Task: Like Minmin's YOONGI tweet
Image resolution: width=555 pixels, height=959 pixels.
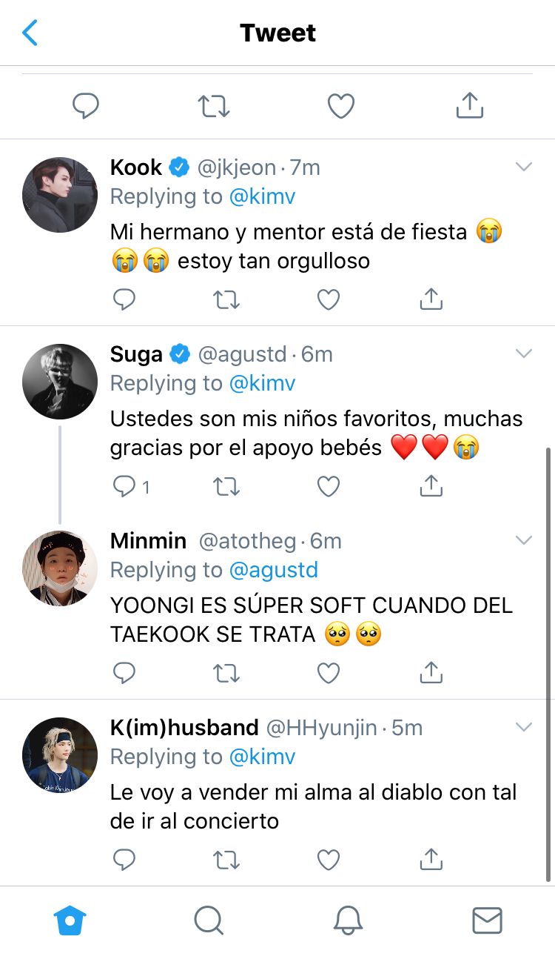Action: click(x=328, y=673)
